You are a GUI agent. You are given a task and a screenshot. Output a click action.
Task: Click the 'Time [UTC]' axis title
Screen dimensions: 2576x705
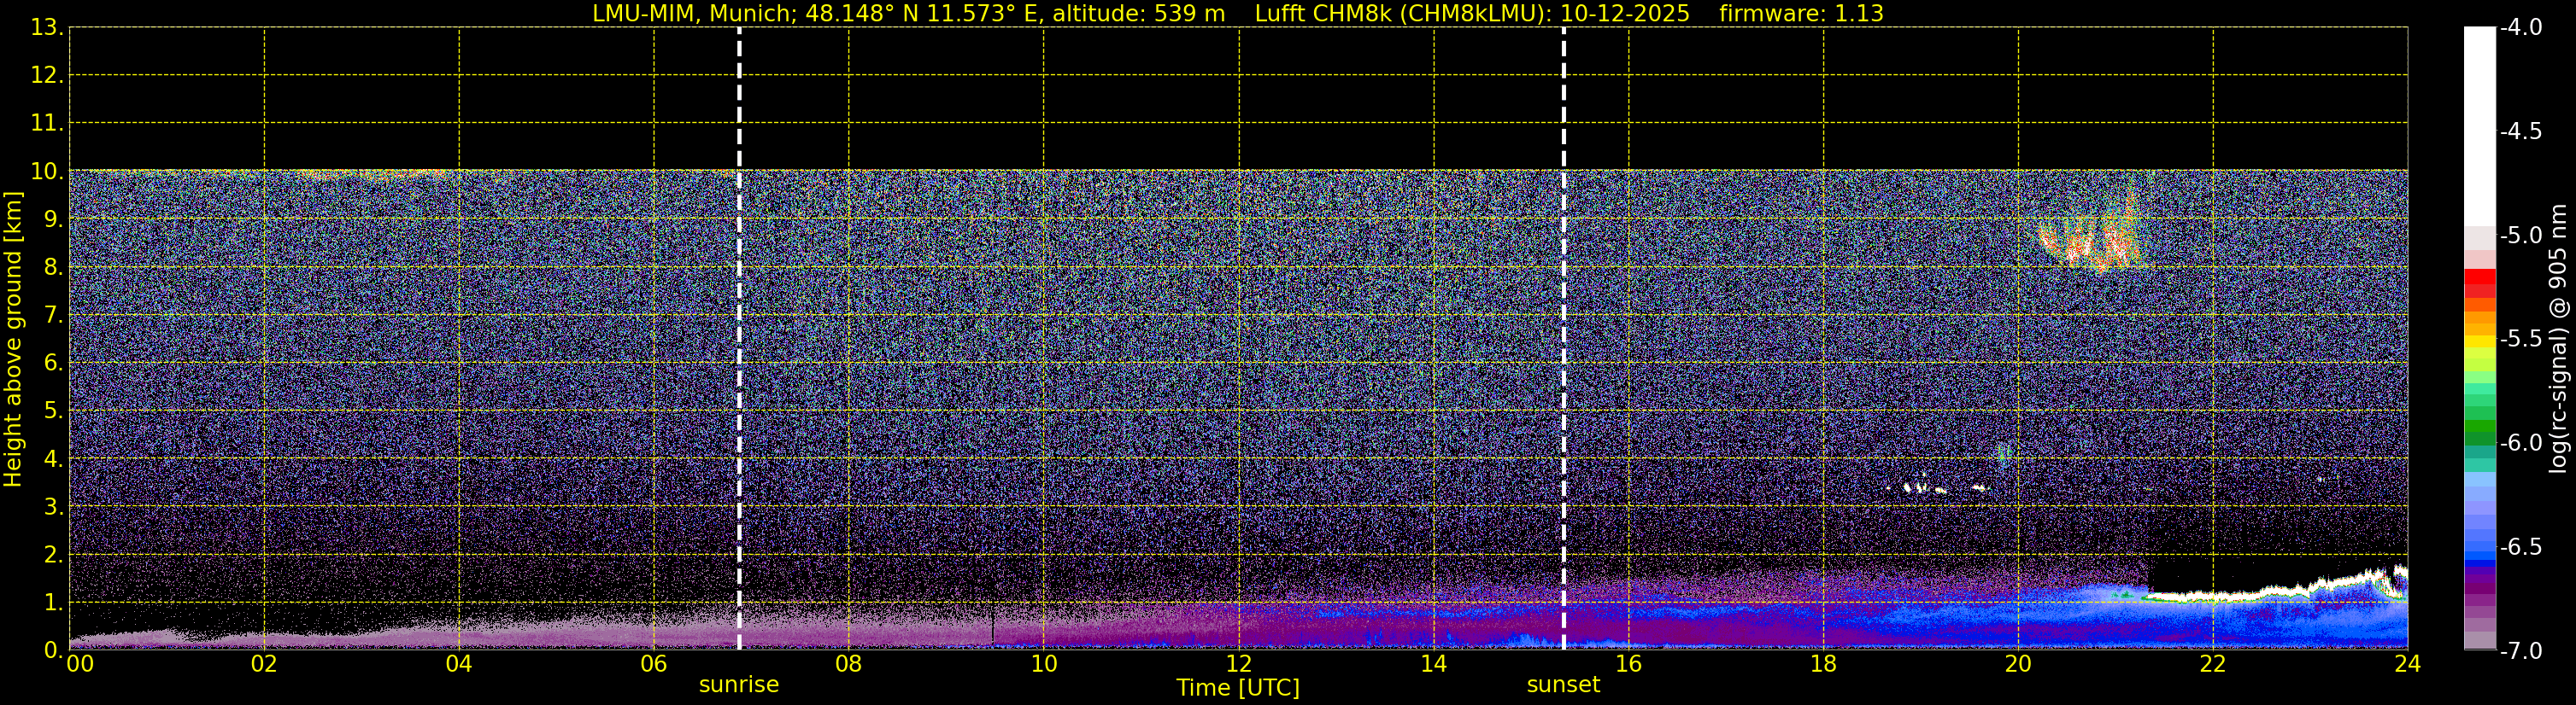pos(1238,688)
